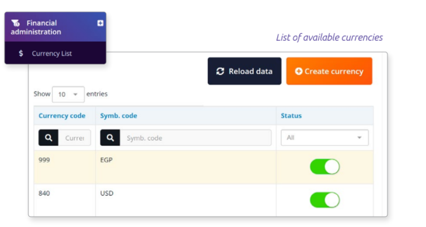
Task: Click the Symb. code search magnifier icon
Action: (110, 138)
